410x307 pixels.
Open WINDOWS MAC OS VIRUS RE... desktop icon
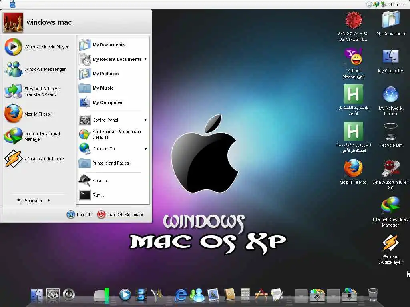coord(353,26)
